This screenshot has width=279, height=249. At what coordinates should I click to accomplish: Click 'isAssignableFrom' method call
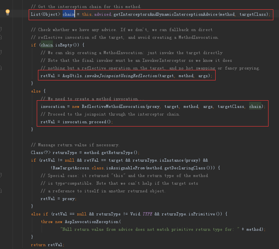pos(126,168)
